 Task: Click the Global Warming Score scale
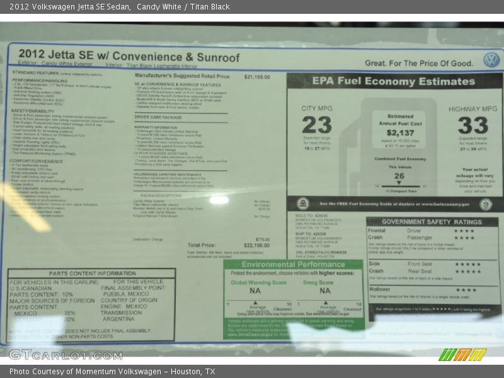click(258, 304)
